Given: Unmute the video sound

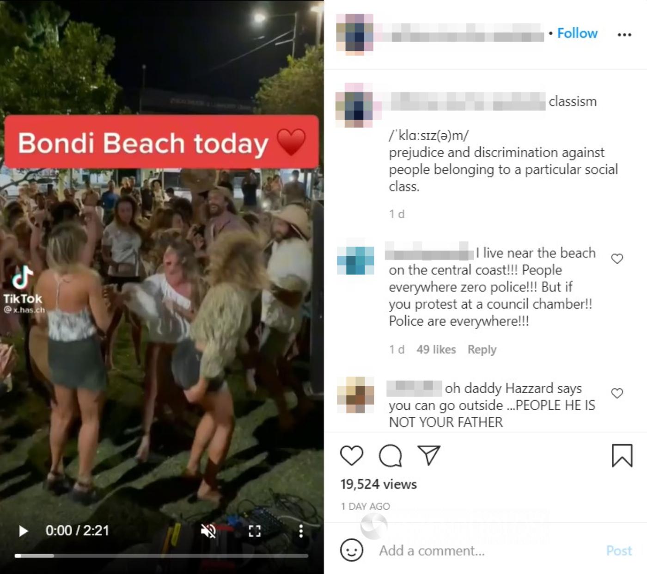Looking at the screenshot, I should [208, 531].
